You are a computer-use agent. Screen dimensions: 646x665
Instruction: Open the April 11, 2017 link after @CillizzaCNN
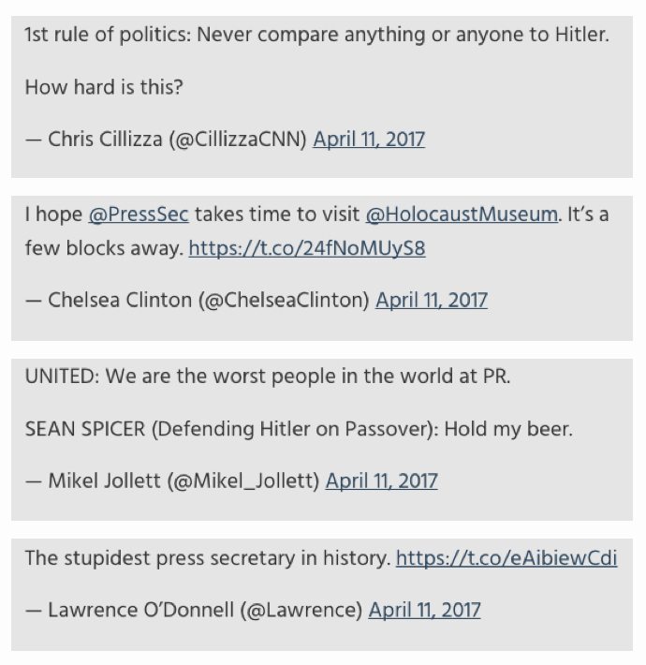[x=369, y=140]
